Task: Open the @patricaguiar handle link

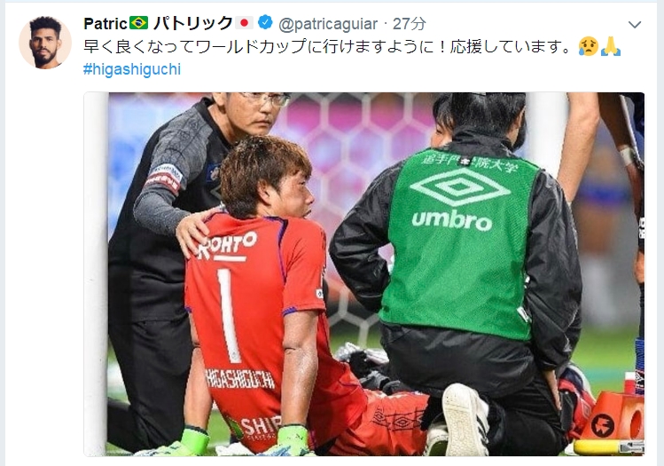Action: coord(328,24)
